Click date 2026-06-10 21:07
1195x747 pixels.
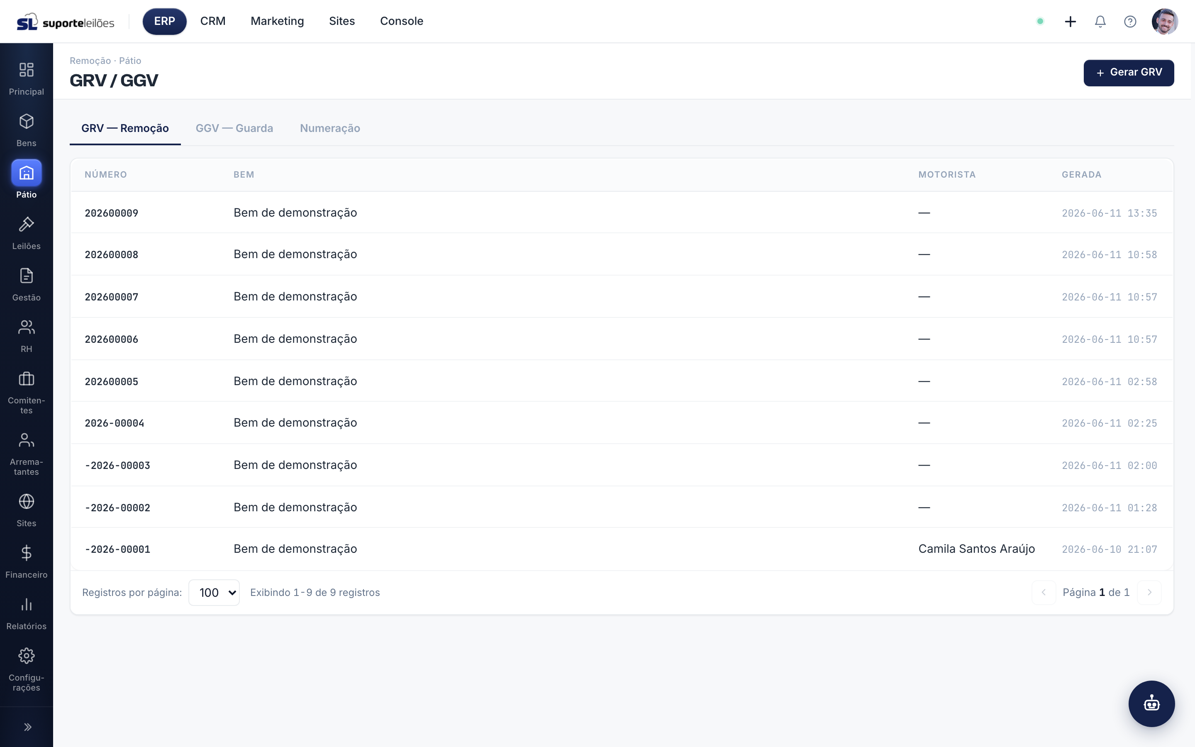1109,549
